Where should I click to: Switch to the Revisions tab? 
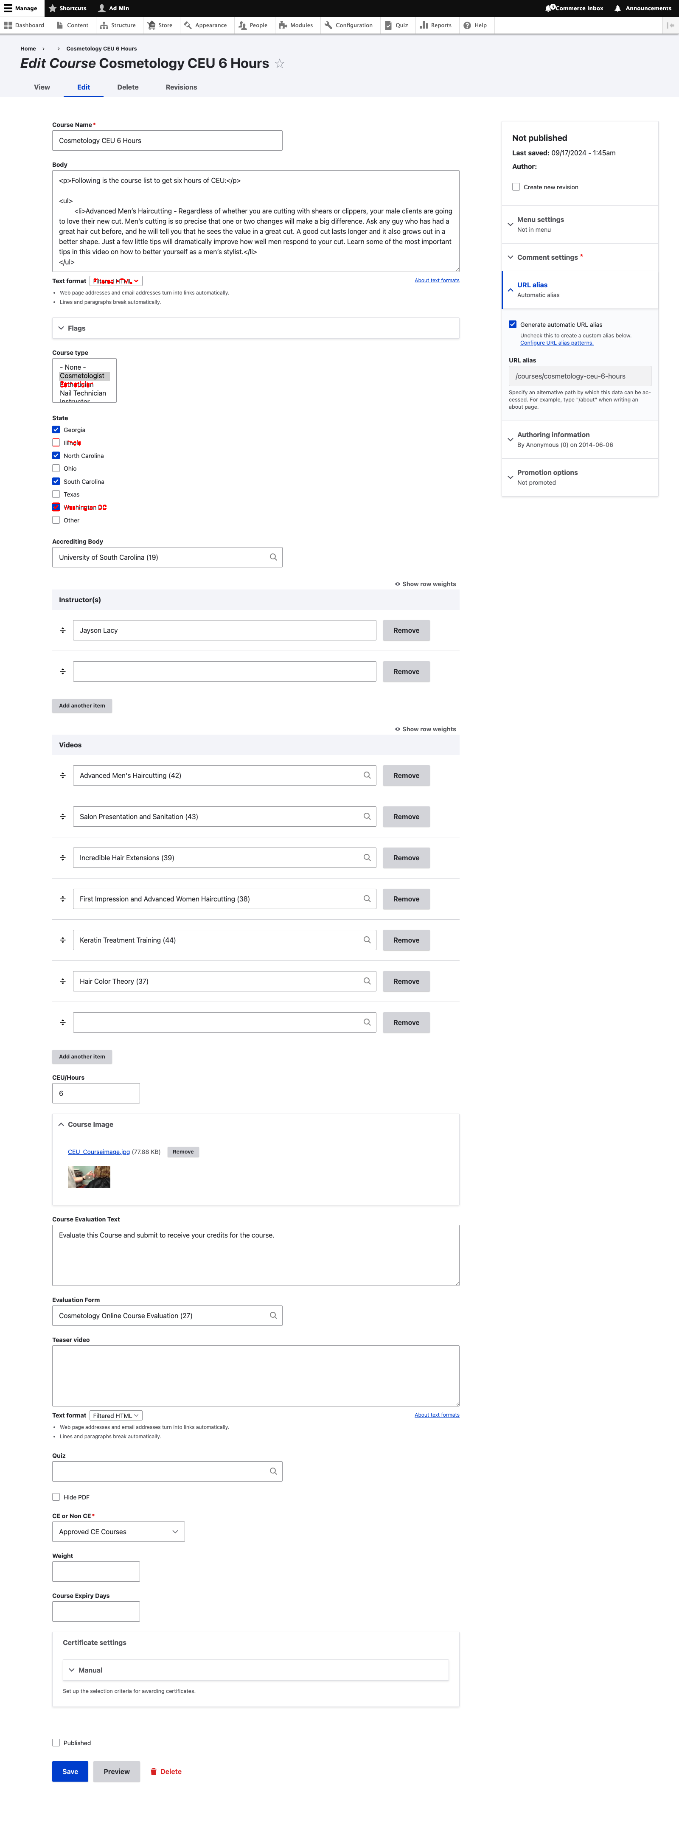tap(182, 87)
